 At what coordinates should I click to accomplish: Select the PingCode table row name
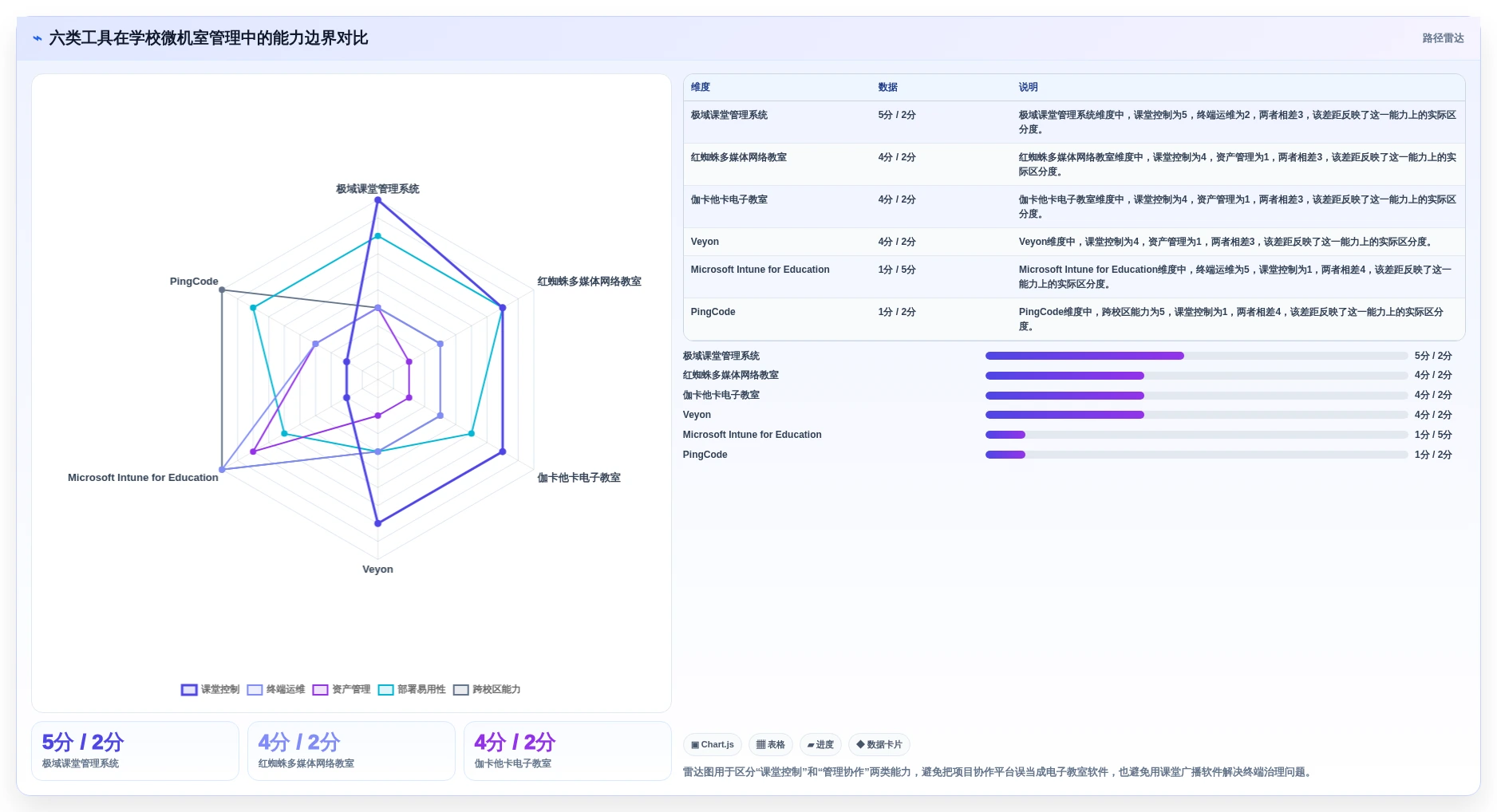point(713,312)
